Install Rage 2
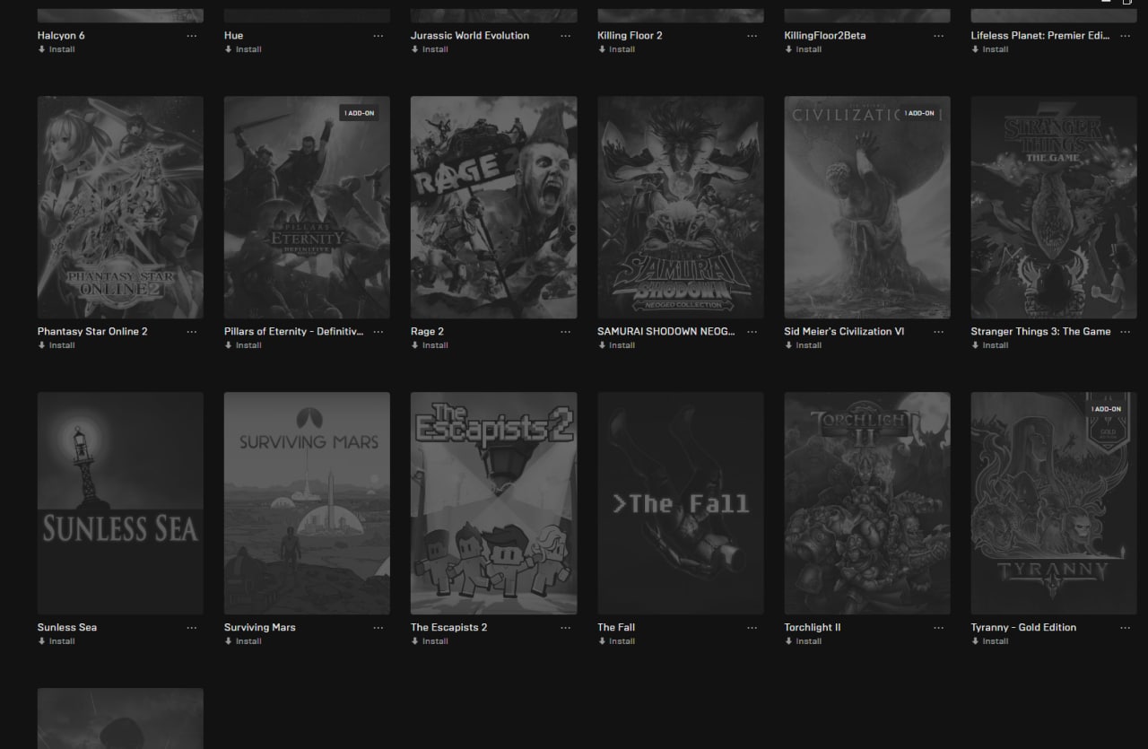The height and width of the screenshot is (749, 1148). click(430, 345)
